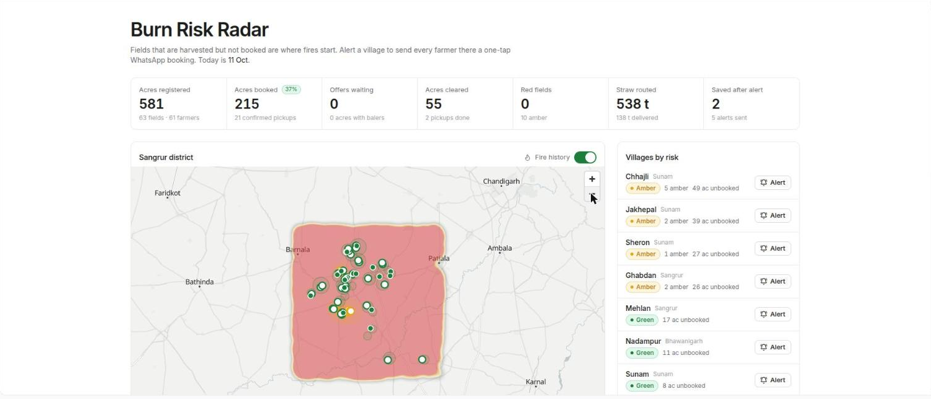931x399 pixels.
Task: Click the Green badge for Sunam
Action: [x=642, y=385]
